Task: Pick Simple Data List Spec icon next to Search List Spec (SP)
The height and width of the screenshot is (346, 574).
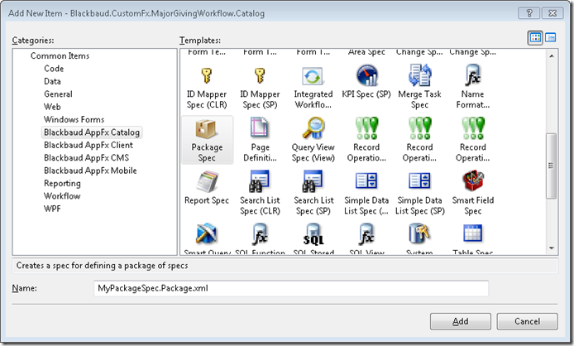Action: coord(366,181)
